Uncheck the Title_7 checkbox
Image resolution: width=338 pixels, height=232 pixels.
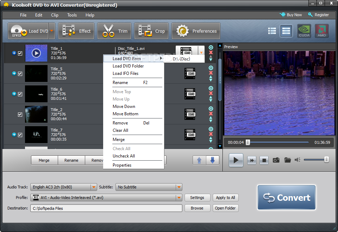[x=20, y=135]
